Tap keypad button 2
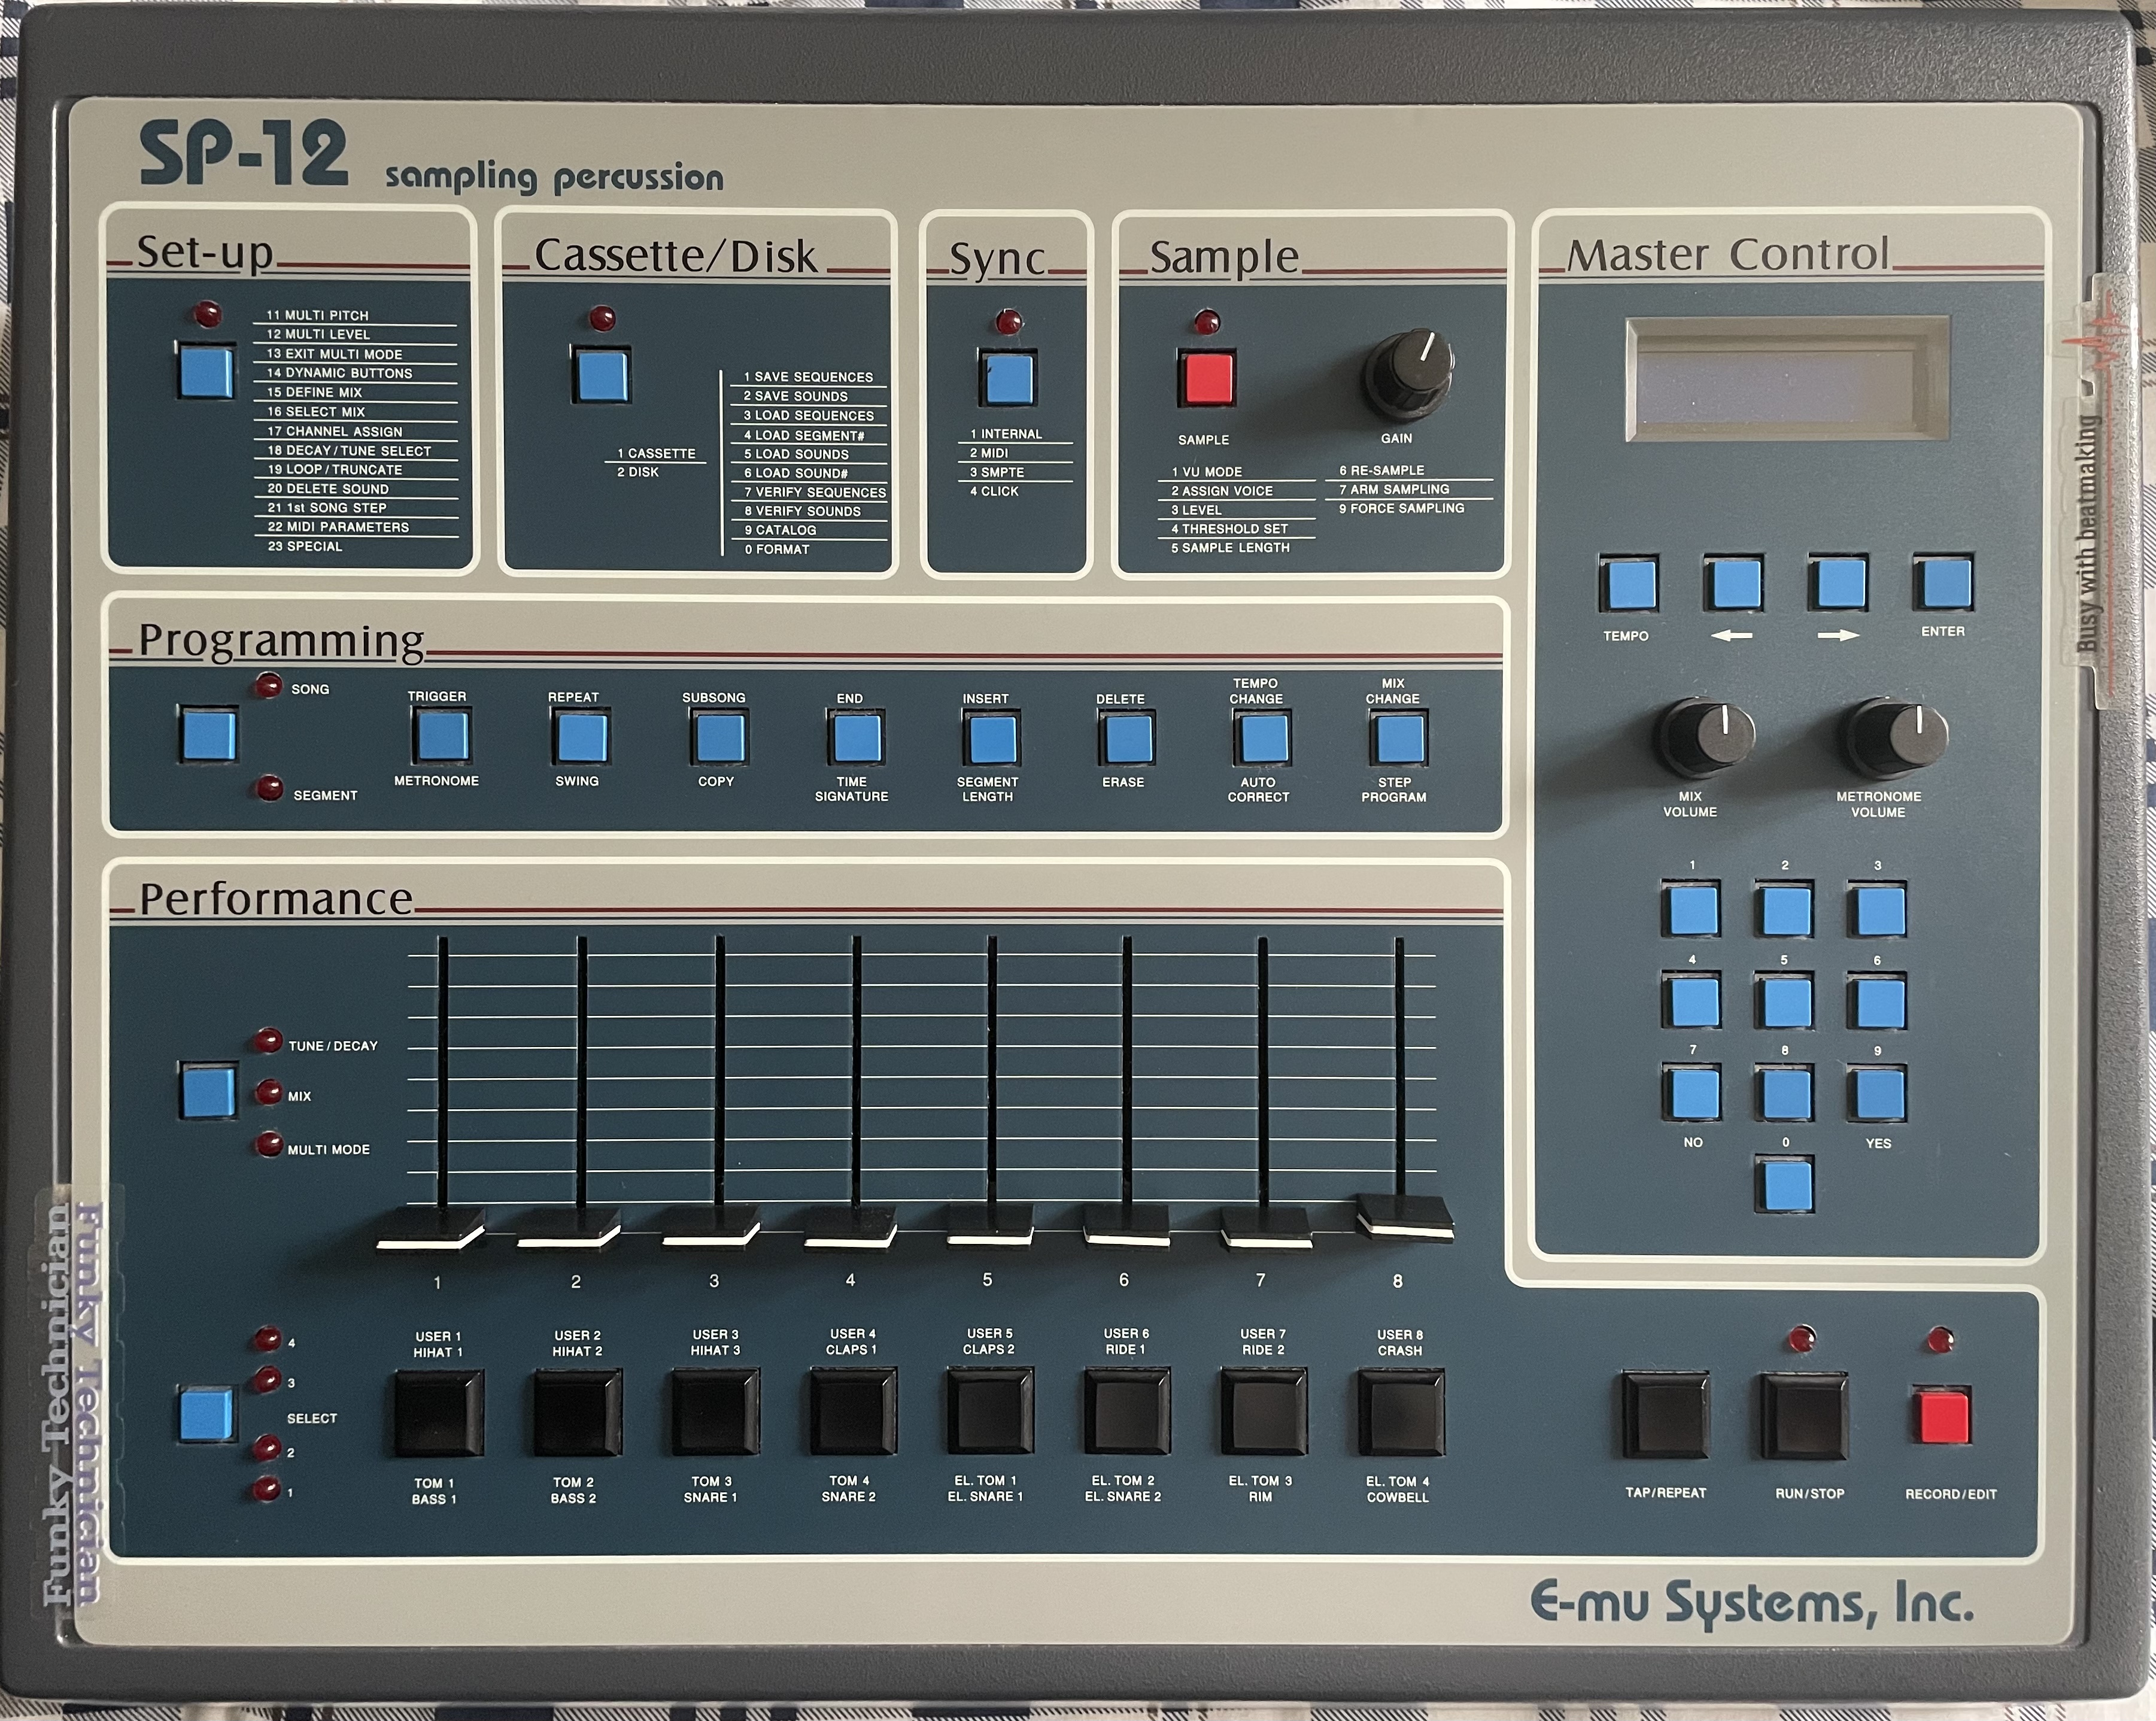 (x=1785, y=909)
